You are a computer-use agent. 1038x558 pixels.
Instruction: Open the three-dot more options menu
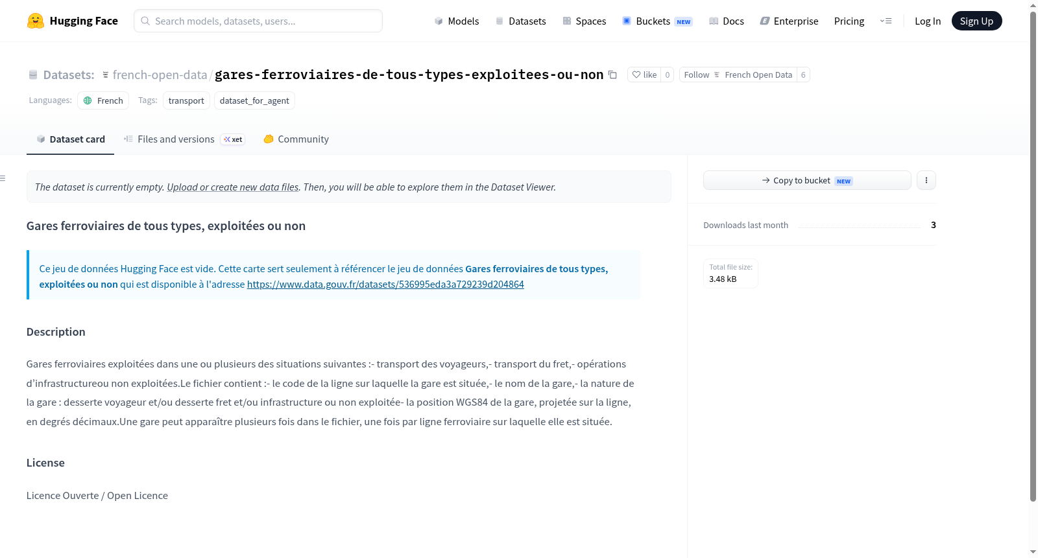coord(926,180)
